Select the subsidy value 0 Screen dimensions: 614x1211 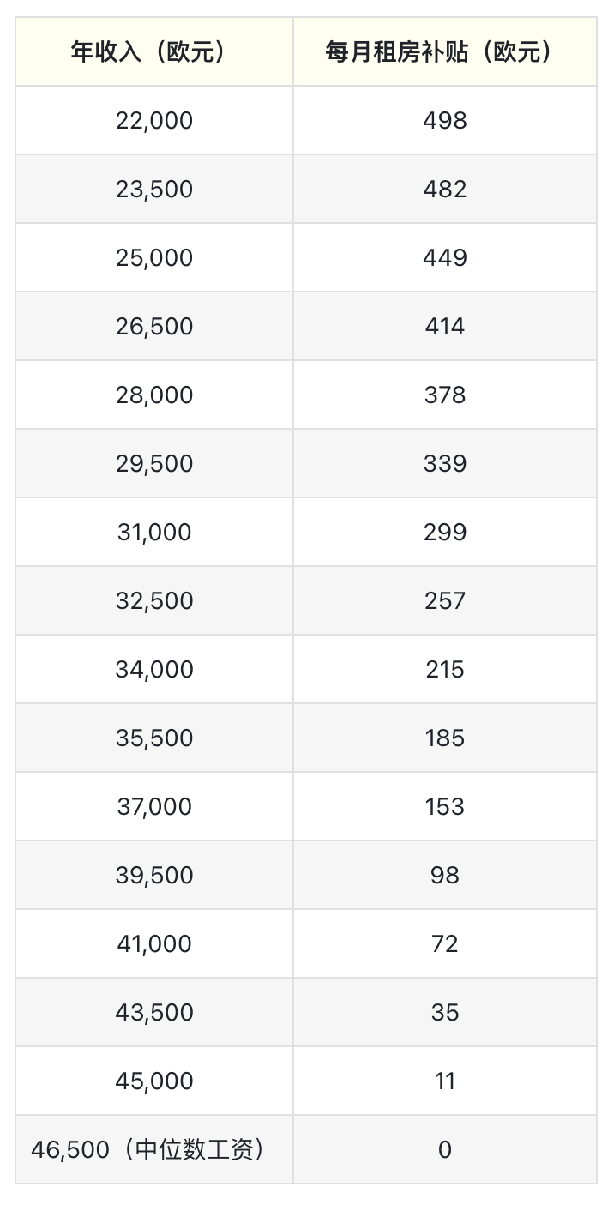pos(444,1149)
